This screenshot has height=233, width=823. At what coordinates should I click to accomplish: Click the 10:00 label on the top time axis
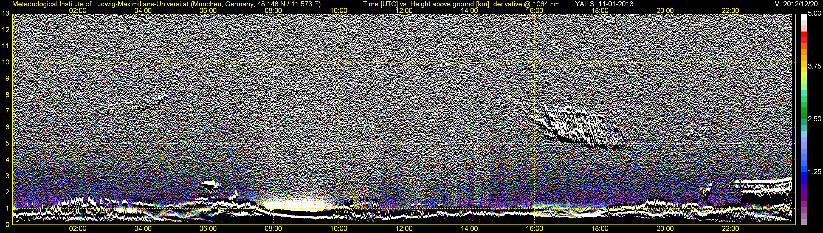pos(339,10)
